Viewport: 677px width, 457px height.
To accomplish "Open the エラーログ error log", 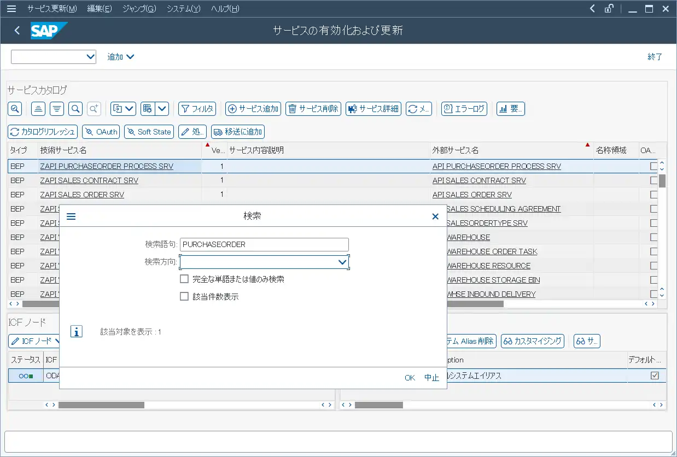I will point(464,109).
